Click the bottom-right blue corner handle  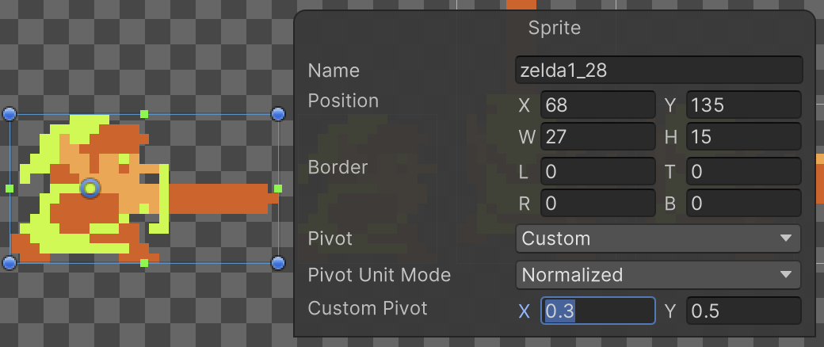click(x=278, y=262)
